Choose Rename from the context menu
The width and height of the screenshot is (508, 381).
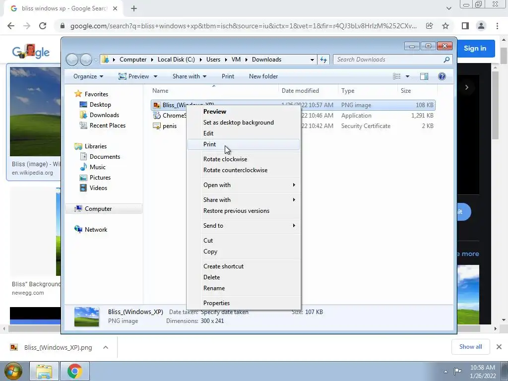(244, 288)
